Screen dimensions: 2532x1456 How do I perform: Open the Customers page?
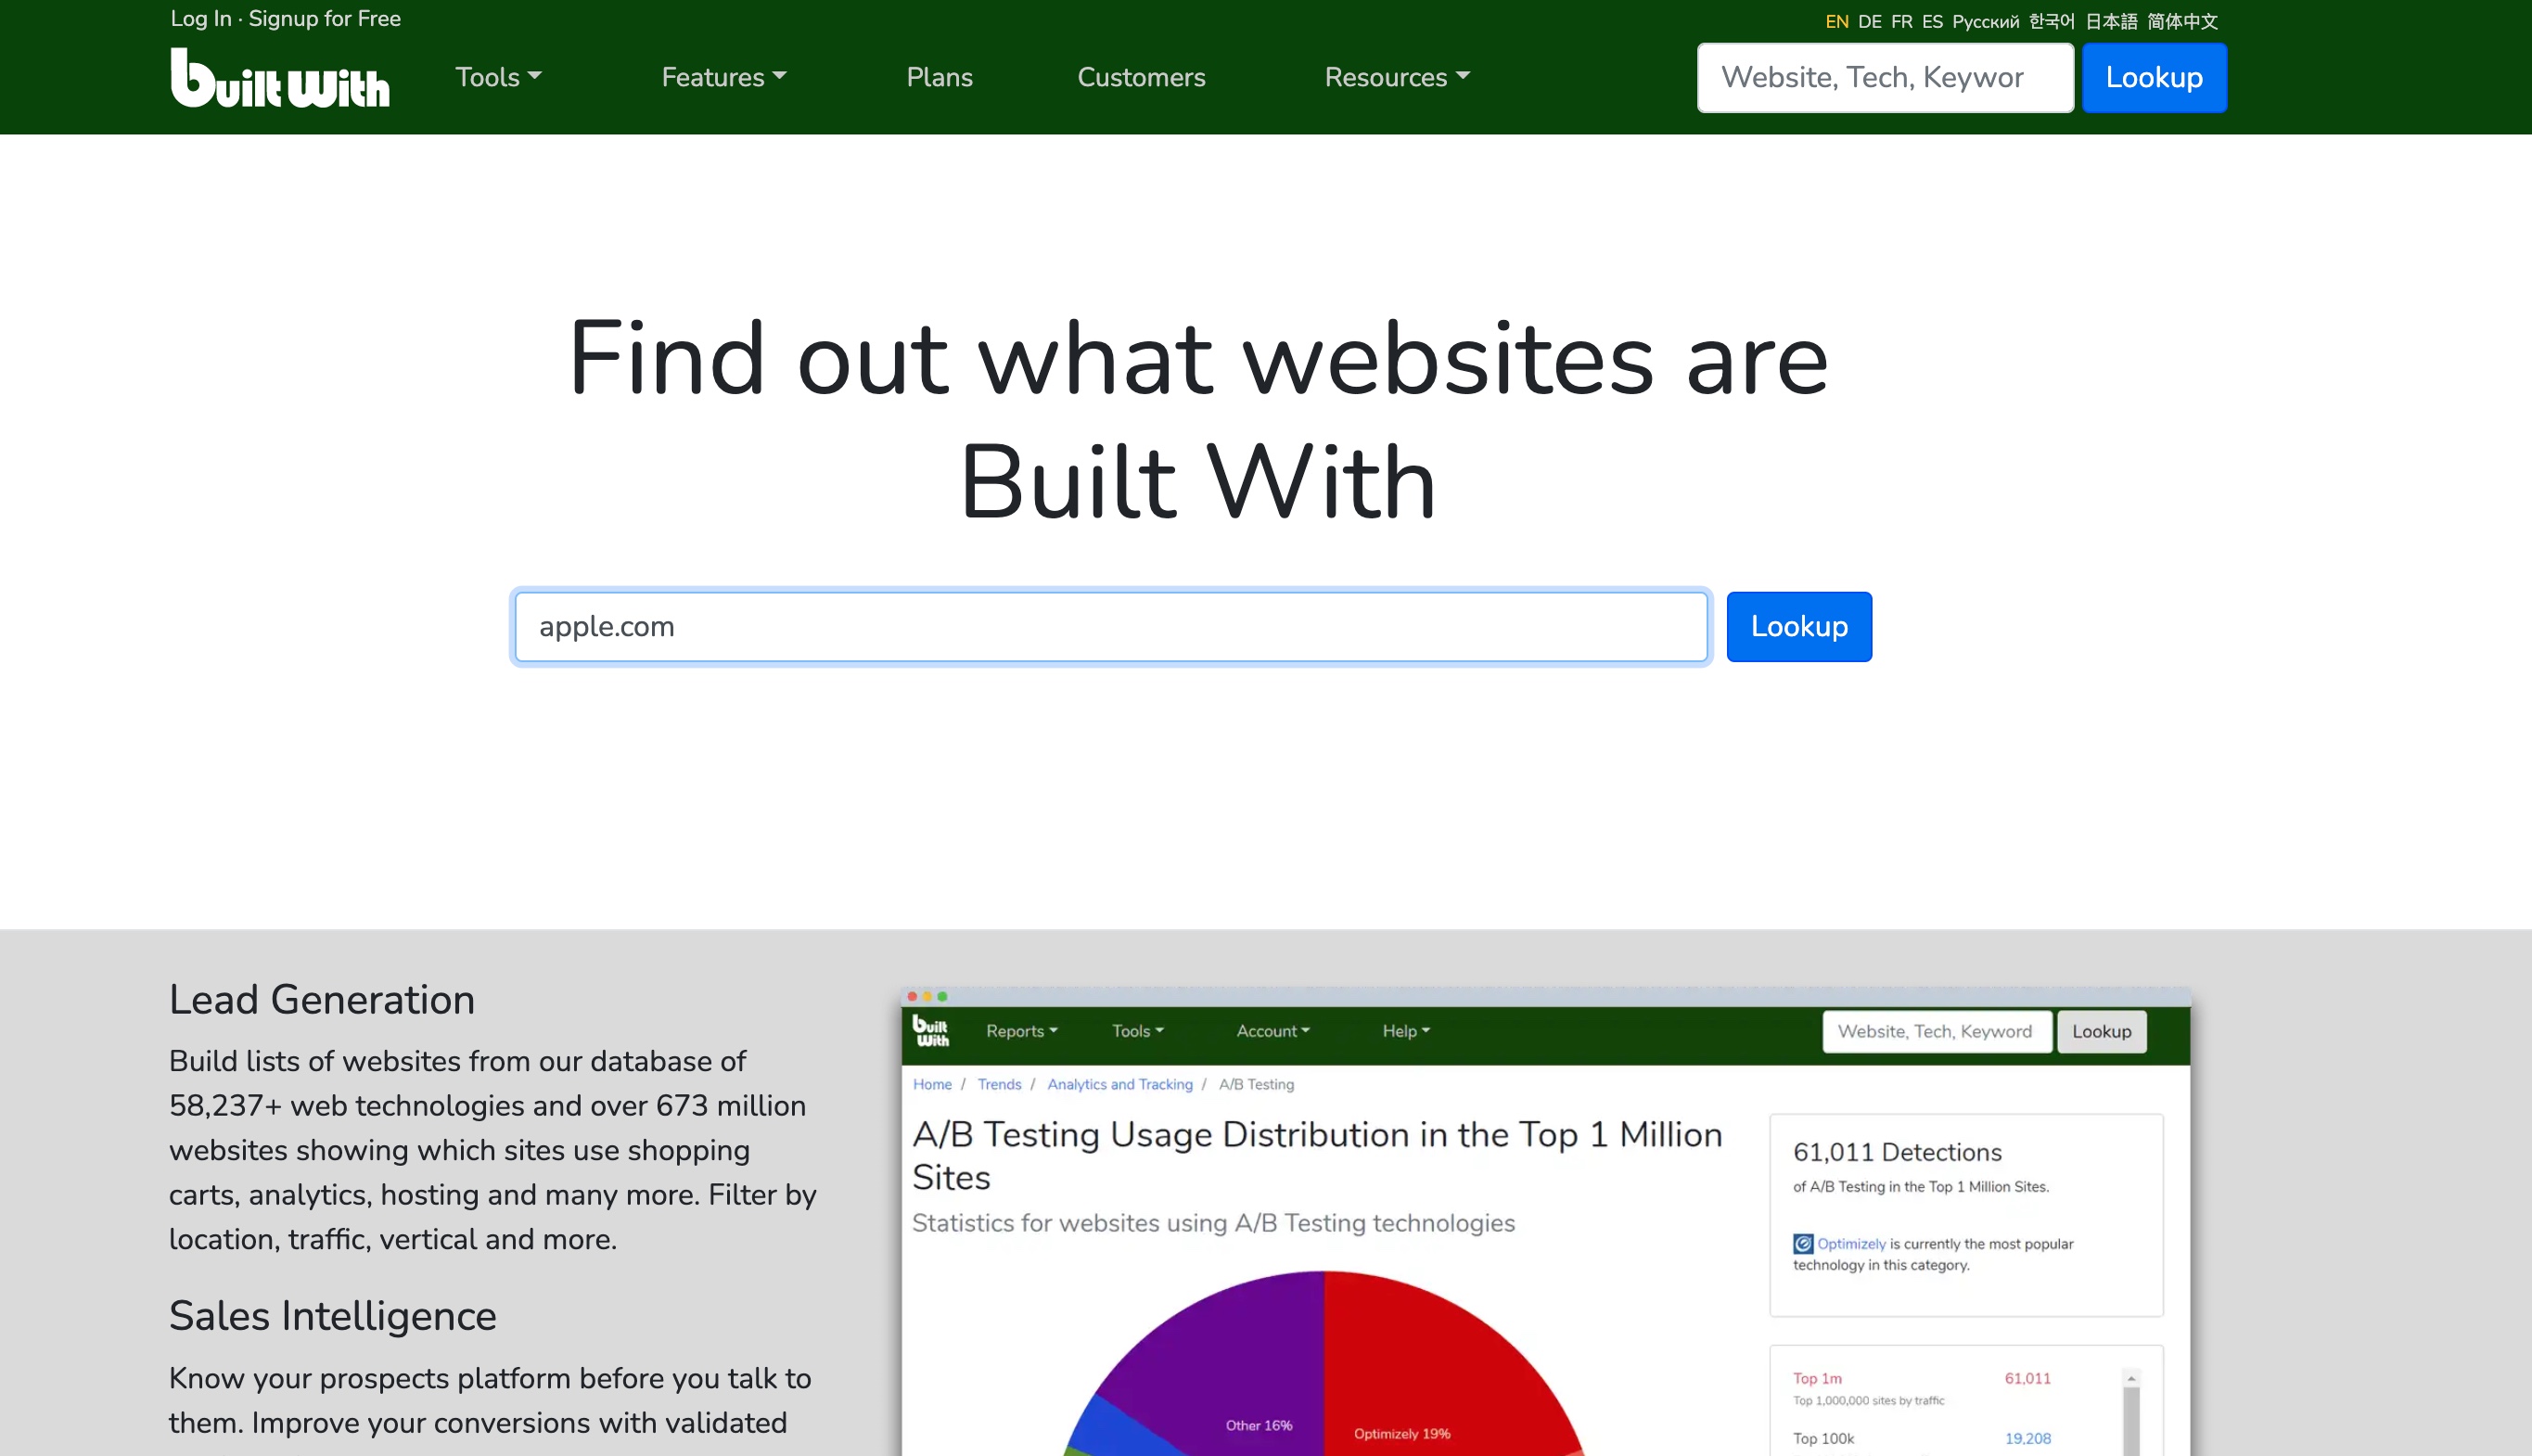1141,77
